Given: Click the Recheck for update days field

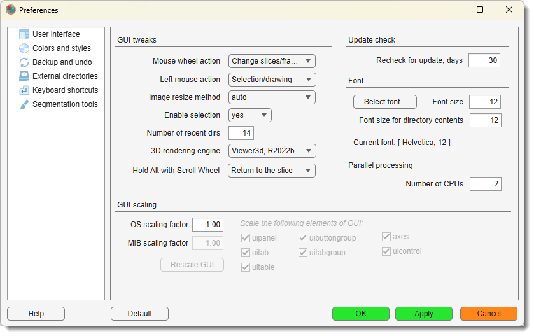Looking at the screenshot, I should 484,60.
